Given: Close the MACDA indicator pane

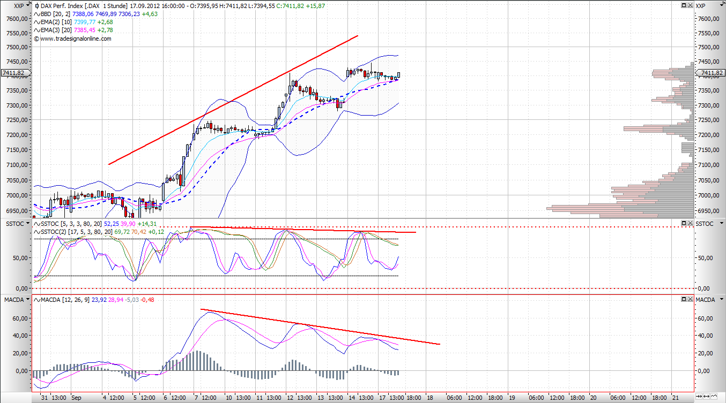Looking at the screenshot, I should [691, 299].
